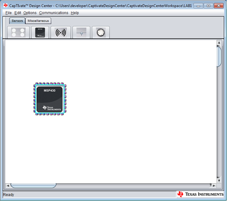Click the horizontal scrollbar thumb

pyautogui.click(x=33, y=186)
